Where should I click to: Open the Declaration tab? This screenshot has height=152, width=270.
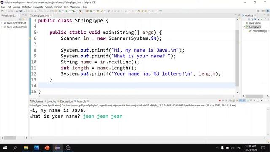(x=65, y=101)
